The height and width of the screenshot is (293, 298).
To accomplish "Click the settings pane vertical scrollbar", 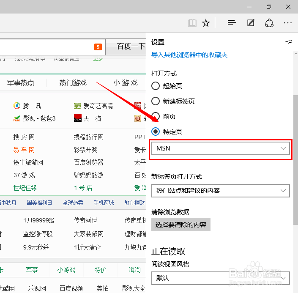I will coord(295,160).
